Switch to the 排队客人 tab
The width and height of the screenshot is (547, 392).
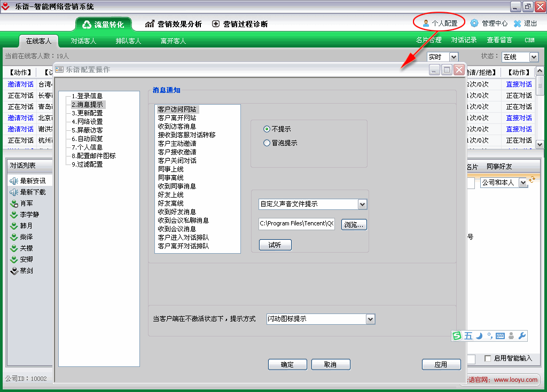tap(128, 41)
